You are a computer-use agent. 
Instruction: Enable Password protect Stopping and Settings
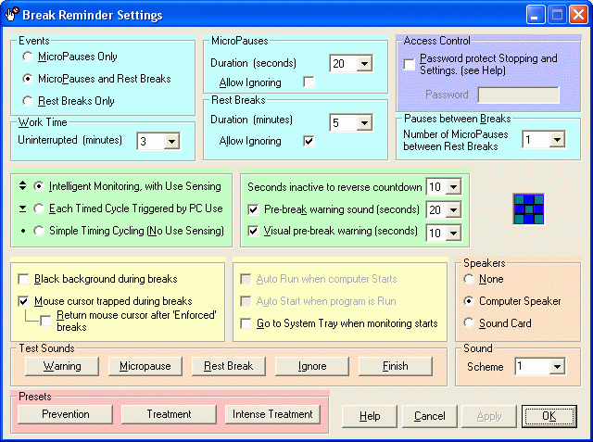click(410, 64)
